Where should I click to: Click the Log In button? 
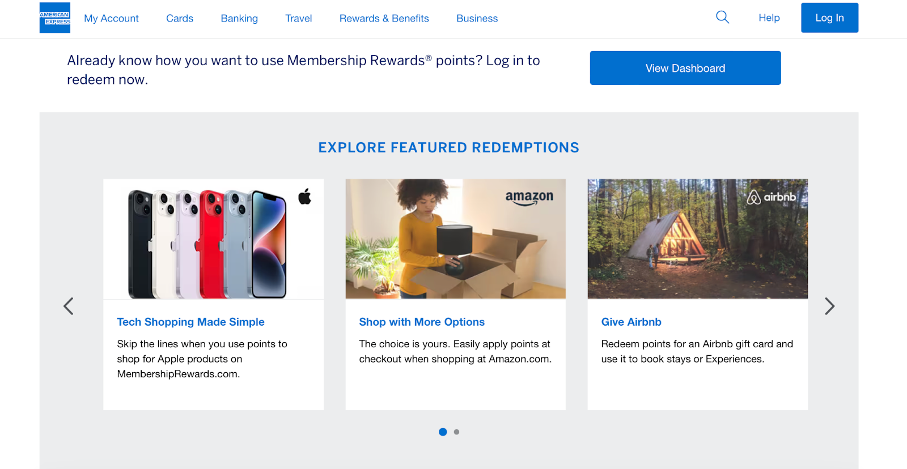[829, 18]
